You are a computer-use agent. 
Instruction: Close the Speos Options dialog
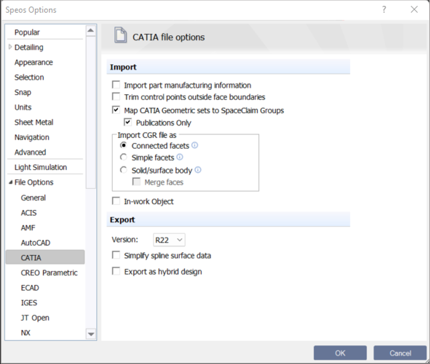414,10
